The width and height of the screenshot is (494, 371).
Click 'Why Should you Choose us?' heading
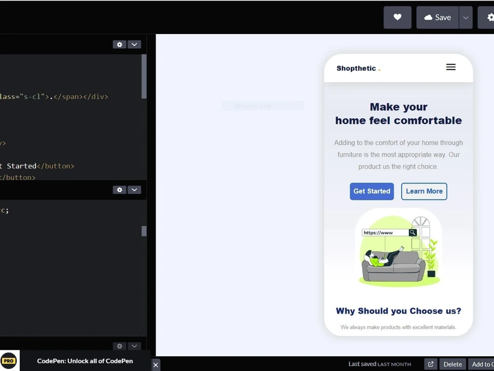click(399, 311)
